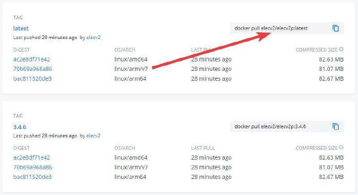This screenshot has width=358, height=195.
Task: Open digest 70b69a968a86 in latest tag
Action: (x=33, y=69)
